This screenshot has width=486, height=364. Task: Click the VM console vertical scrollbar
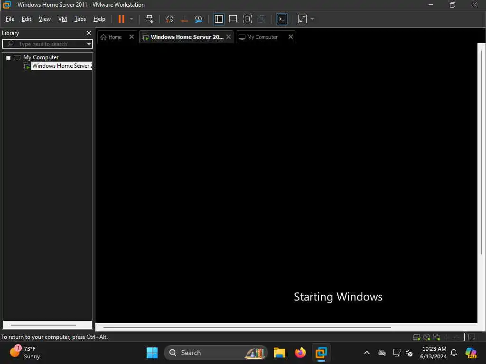coord(481,152)
